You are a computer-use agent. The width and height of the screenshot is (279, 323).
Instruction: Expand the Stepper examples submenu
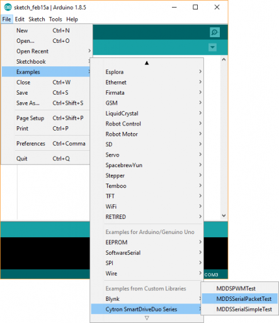pos(147,175)
